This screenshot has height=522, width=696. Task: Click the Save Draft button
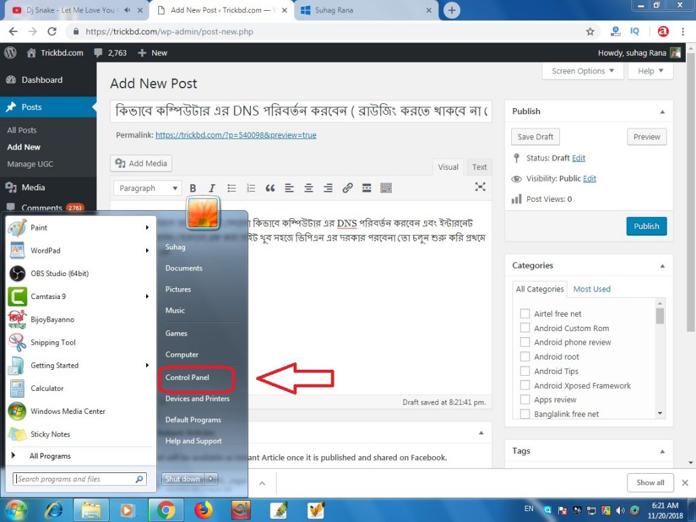536,137
